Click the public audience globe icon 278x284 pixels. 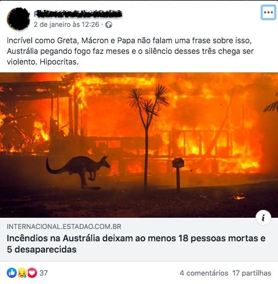coord(109,25)
